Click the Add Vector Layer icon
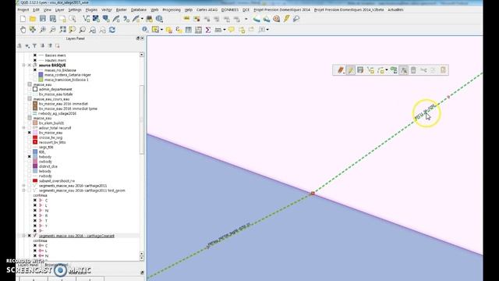Image resolution: width=499 pixels, height=281 pixels. point(86,19)
